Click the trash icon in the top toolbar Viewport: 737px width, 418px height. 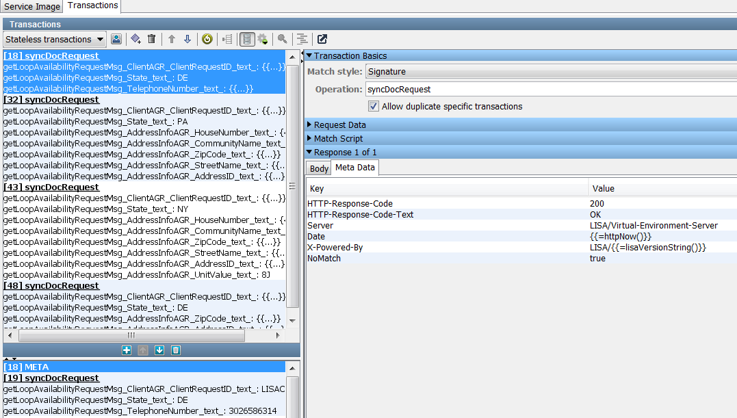pyautogui.click(x=152, y=40)
